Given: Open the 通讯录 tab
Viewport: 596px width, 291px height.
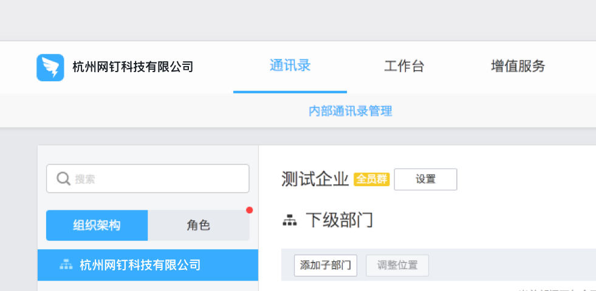Looking at the screenshot, I should click(x=290, y=65).
